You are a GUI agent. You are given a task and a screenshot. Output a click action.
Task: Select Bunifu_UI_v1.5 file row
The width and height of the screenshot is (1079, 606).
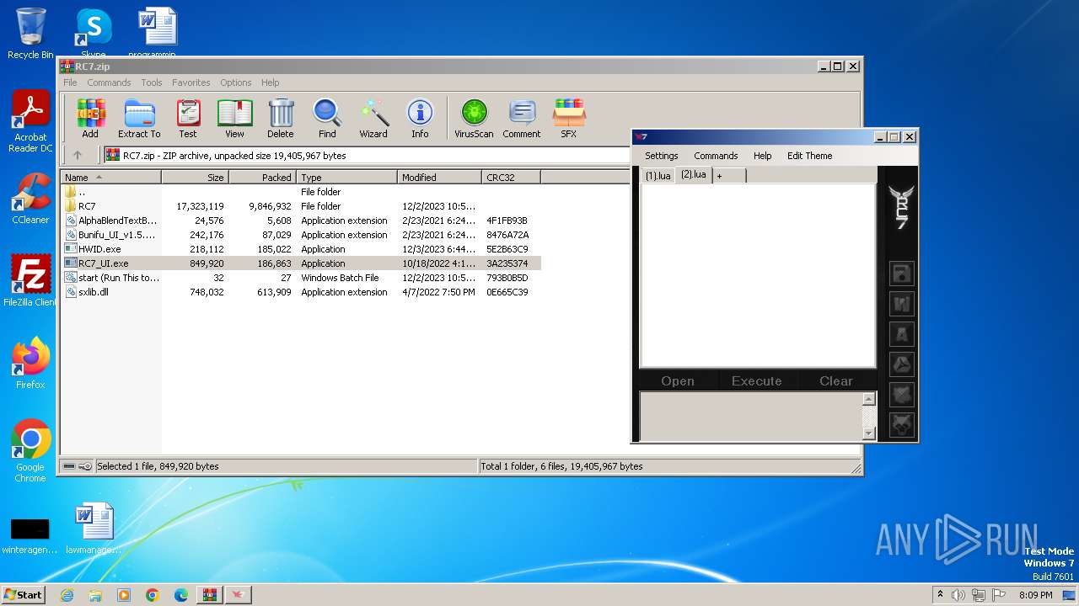click(301, 235)
